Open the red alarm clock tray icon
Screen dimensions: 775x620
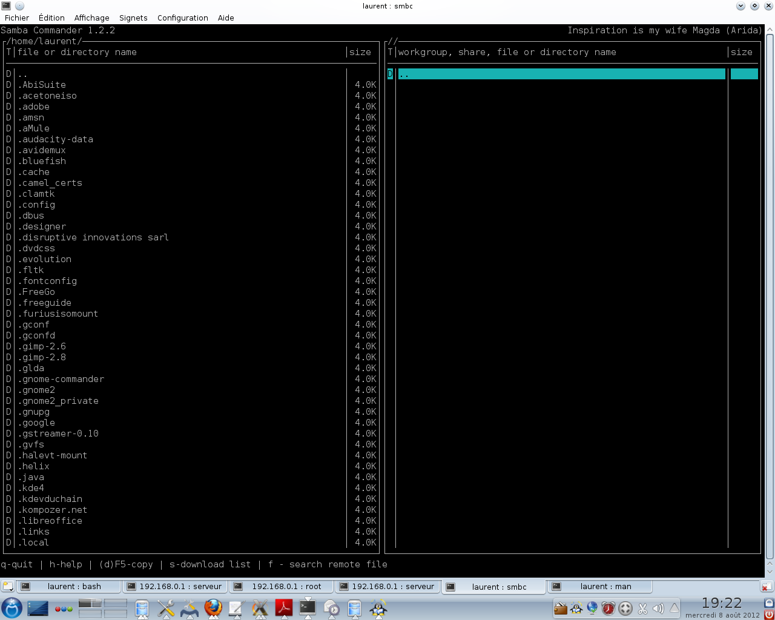tap(608, 608)
